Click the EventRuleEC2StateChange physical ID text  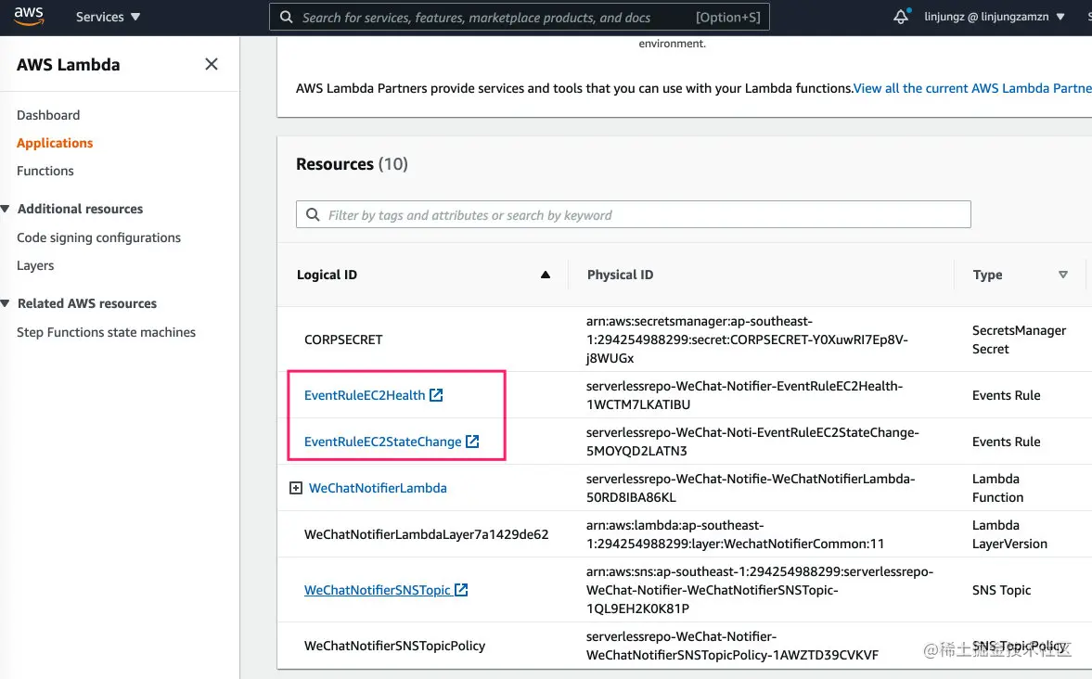752,442
